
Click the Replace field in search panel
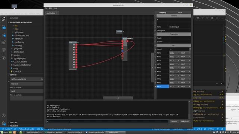coord(27,84)
